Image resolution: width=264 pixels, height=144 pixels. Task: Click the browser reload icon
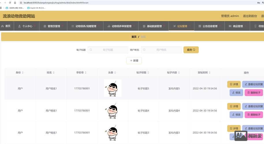(10, 3)
